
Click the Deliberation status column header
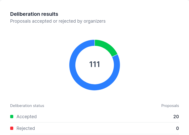click(x=27, y=106)
